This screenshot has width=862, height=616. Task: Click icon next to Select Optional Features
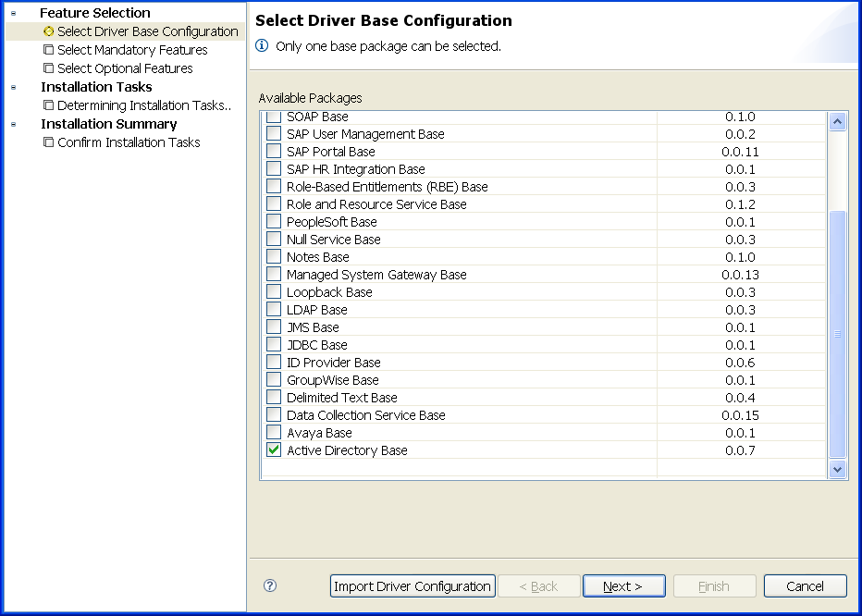[48, 68]
